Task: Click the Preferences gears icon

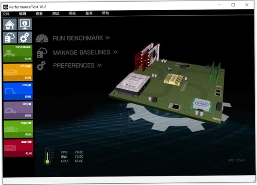Action: point(41,66)
